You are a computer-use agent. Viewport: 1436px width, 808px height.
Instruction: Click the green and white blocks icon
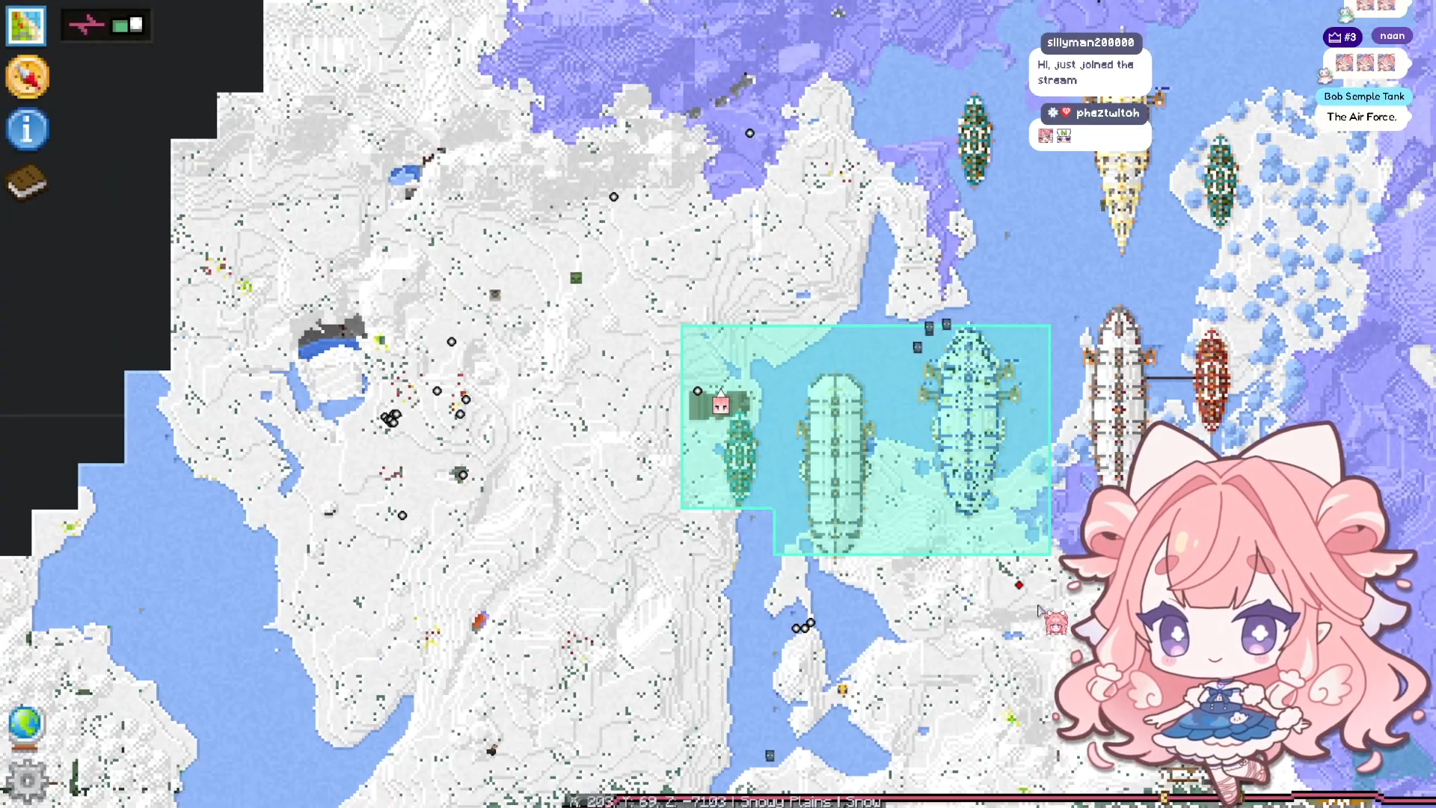tap(127, 25)
